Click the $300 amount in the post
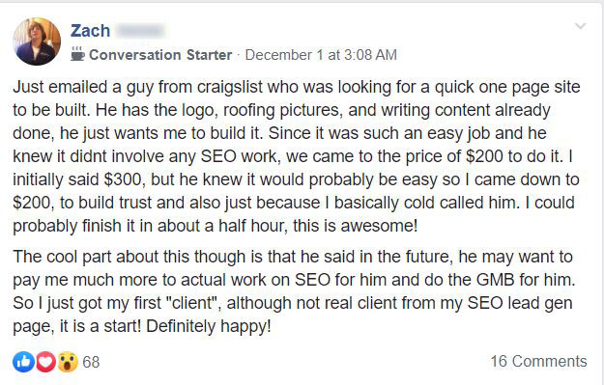The image size is (604, 385). click(x=125, y=179)
